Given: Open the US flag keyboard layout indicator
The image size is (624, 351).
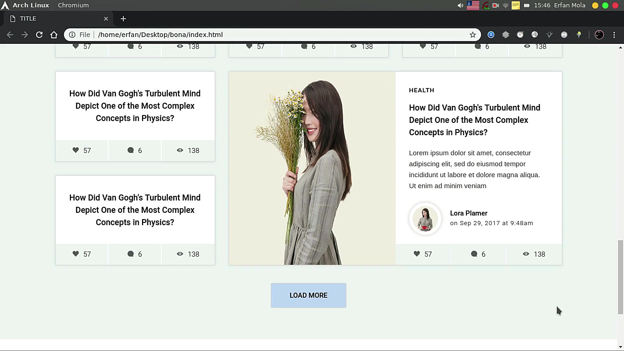Looking at the screenshot, I should tap(473, 5).
